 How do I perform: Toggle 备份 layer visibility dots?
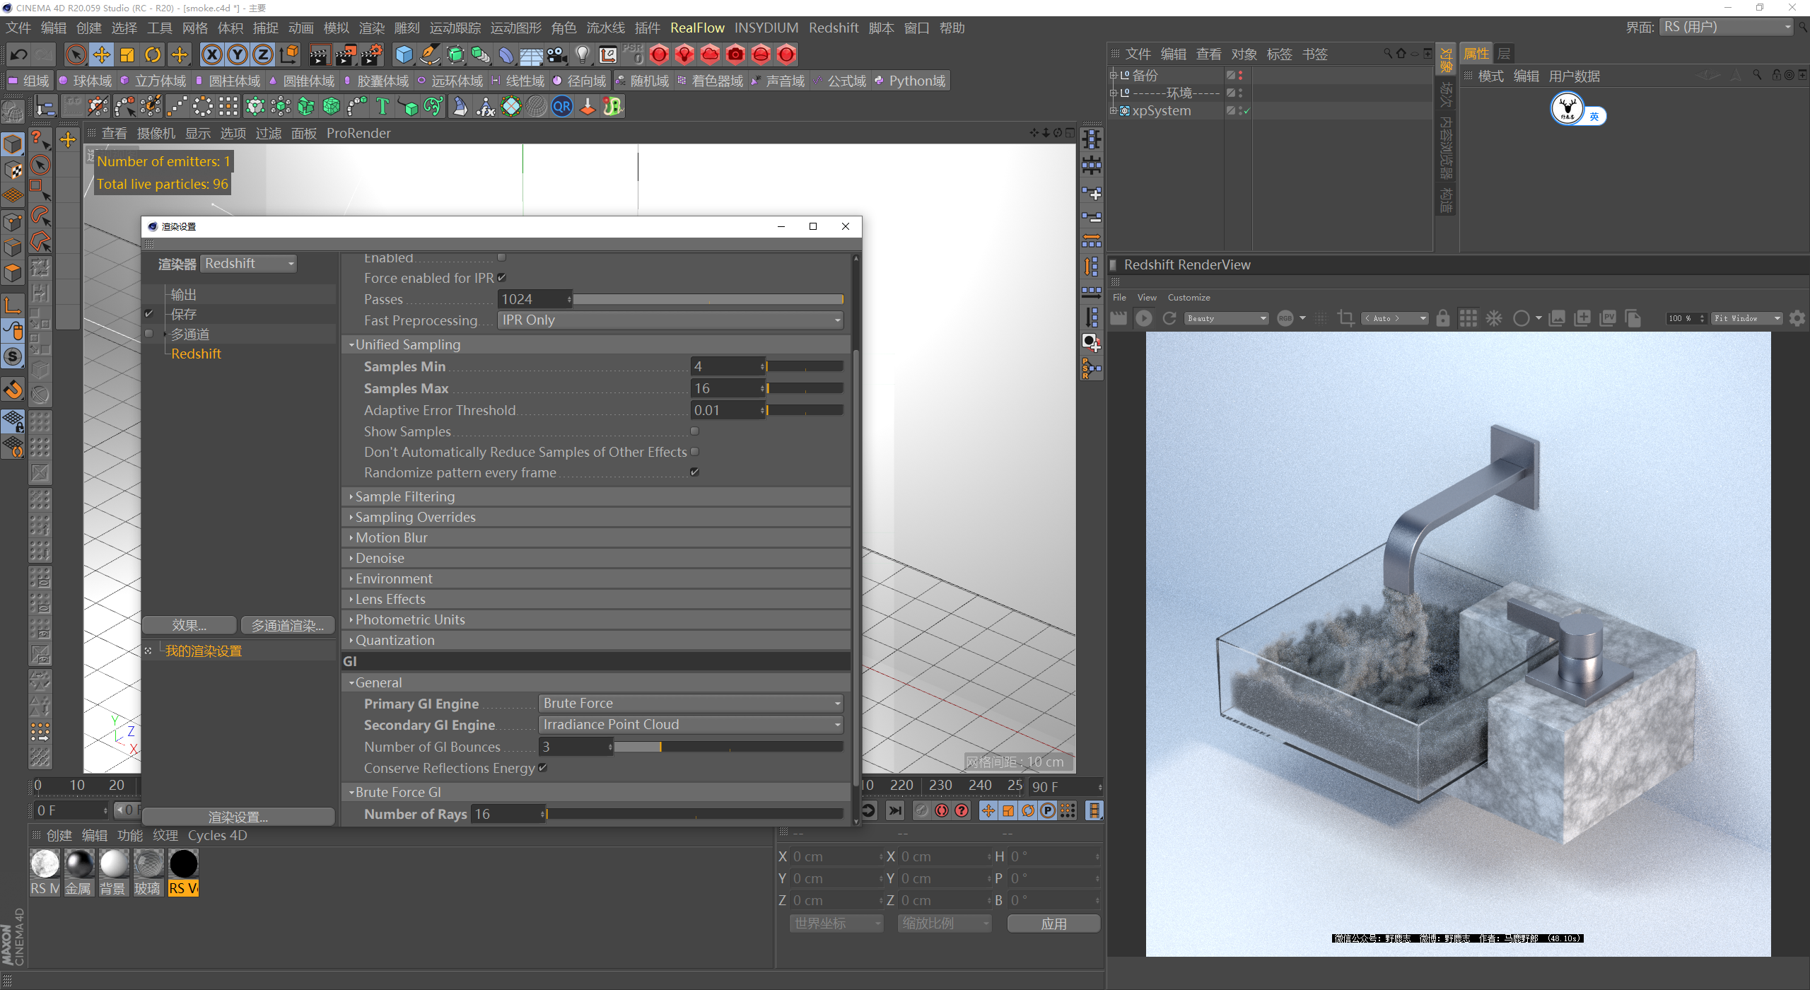[1240, 75]
